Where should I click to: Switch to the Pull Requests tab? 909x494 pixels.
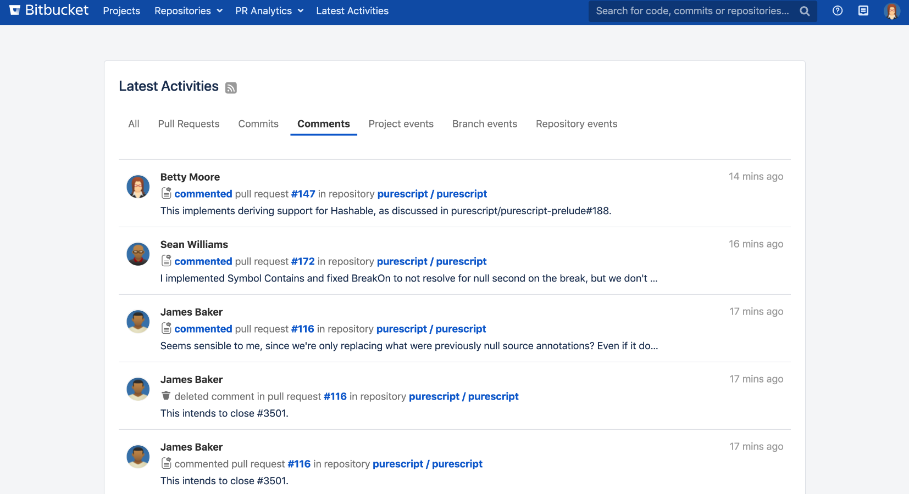point(189,124)
